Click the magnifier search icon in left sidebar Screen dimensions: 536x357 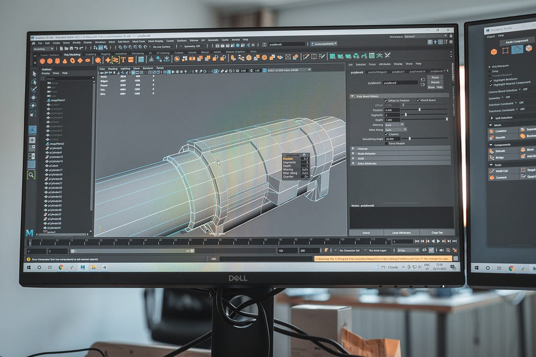tap(31, 175)
